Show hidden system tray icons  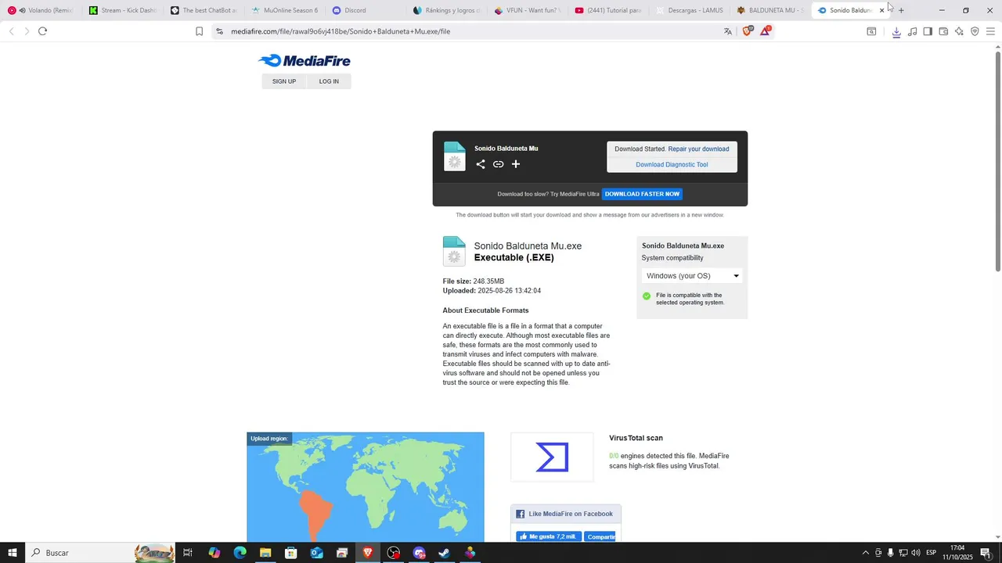866,553
